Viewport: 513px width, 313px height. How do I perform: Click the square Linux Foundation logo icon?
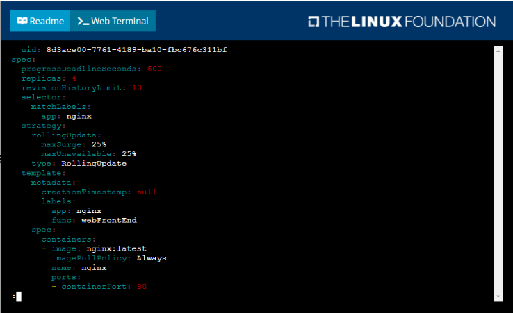point(314,22)
